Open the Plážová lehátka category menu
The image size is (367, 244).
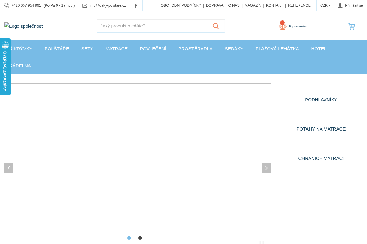277,49
